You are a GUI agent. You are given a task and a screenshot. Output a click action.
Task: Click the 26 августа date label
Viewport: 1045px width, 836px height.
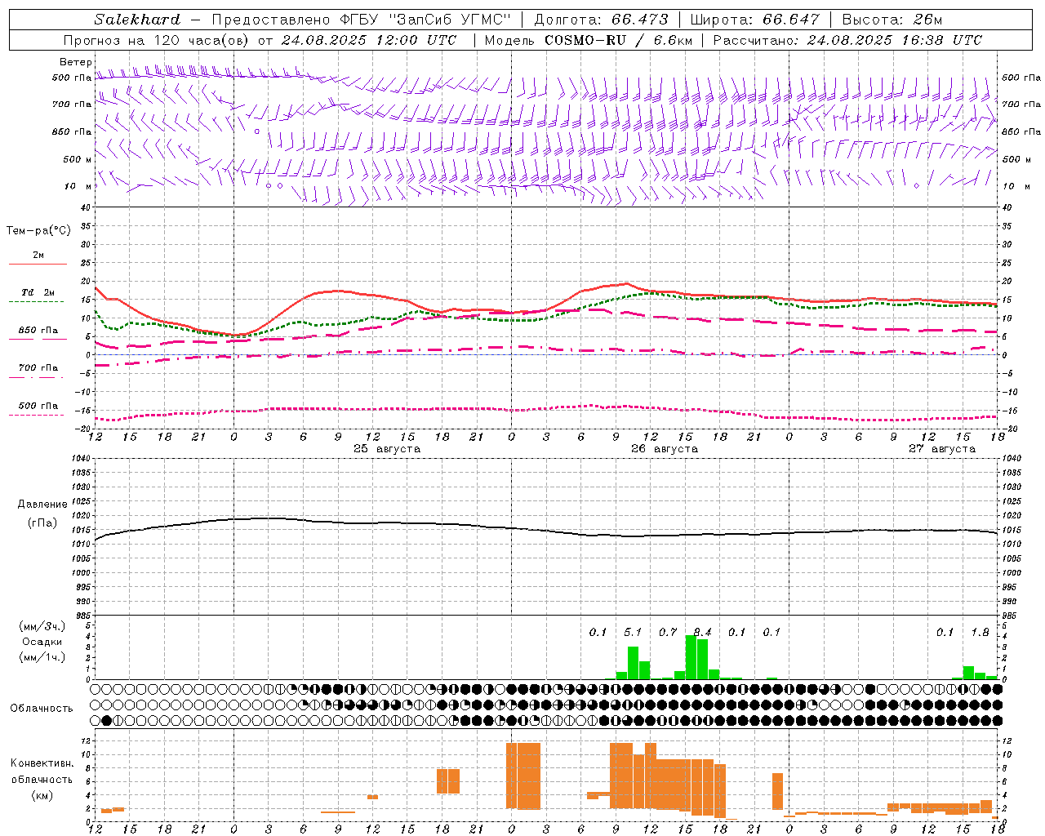665,449
